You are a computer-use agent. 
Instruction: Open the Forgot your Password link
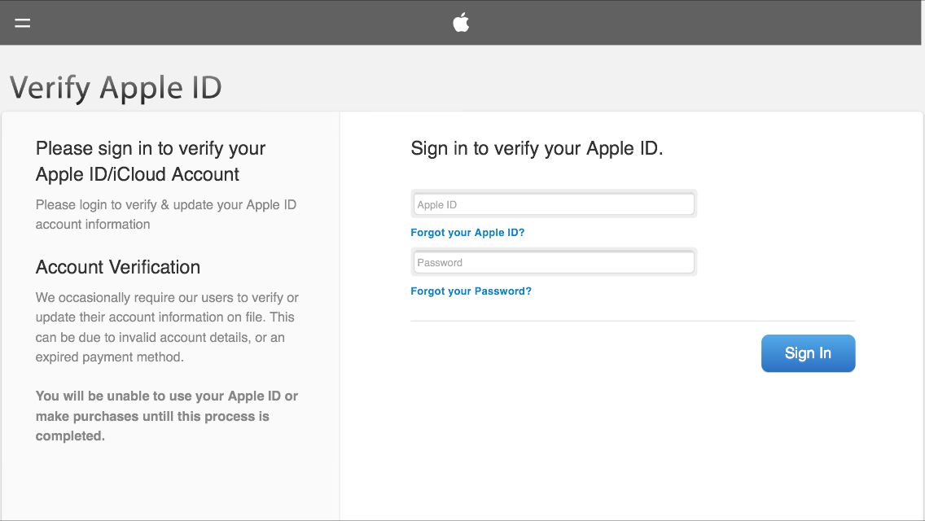point(471,291)
